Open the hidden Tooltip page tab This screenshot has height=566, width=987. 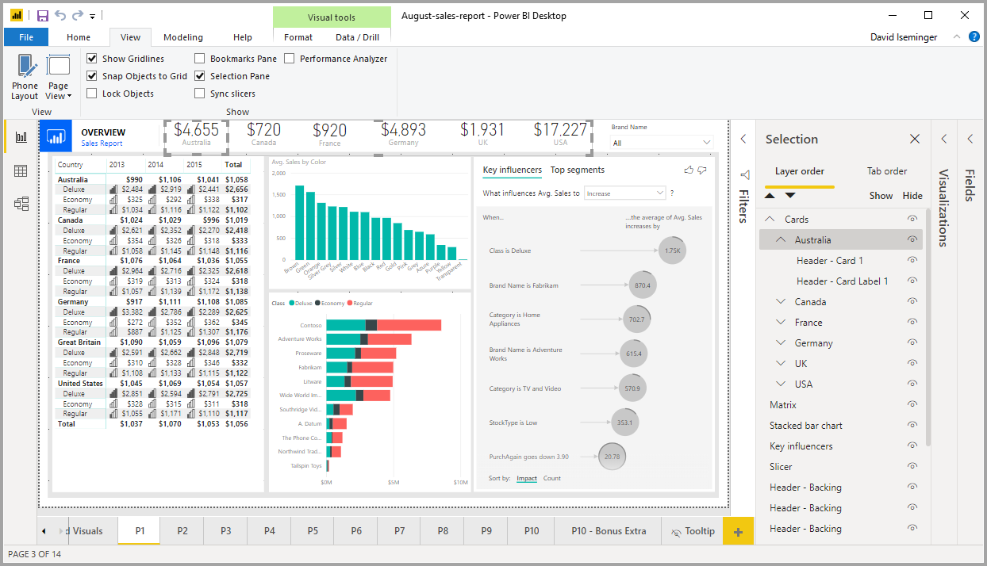(x=693, y=531)
